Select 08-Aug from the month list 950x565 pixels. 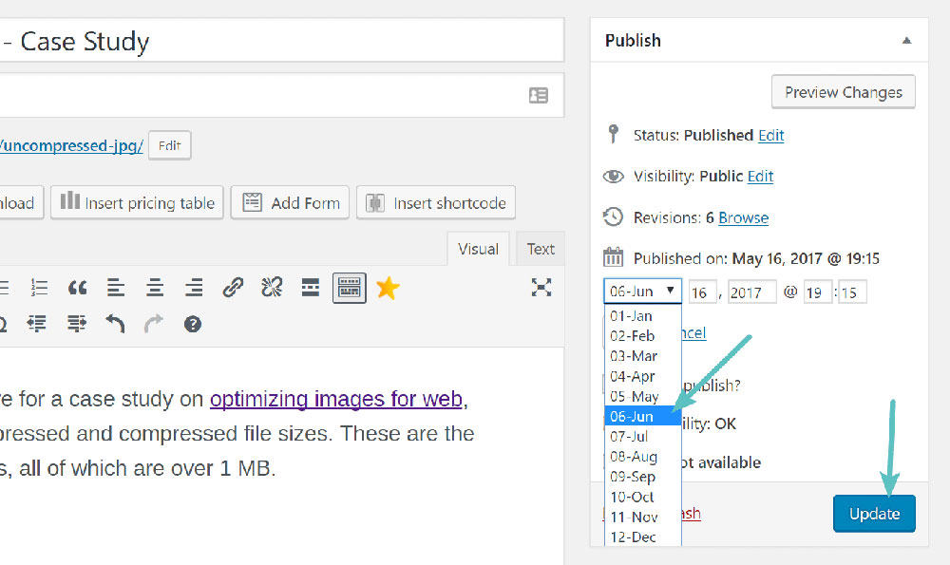(x=633, y=457)
